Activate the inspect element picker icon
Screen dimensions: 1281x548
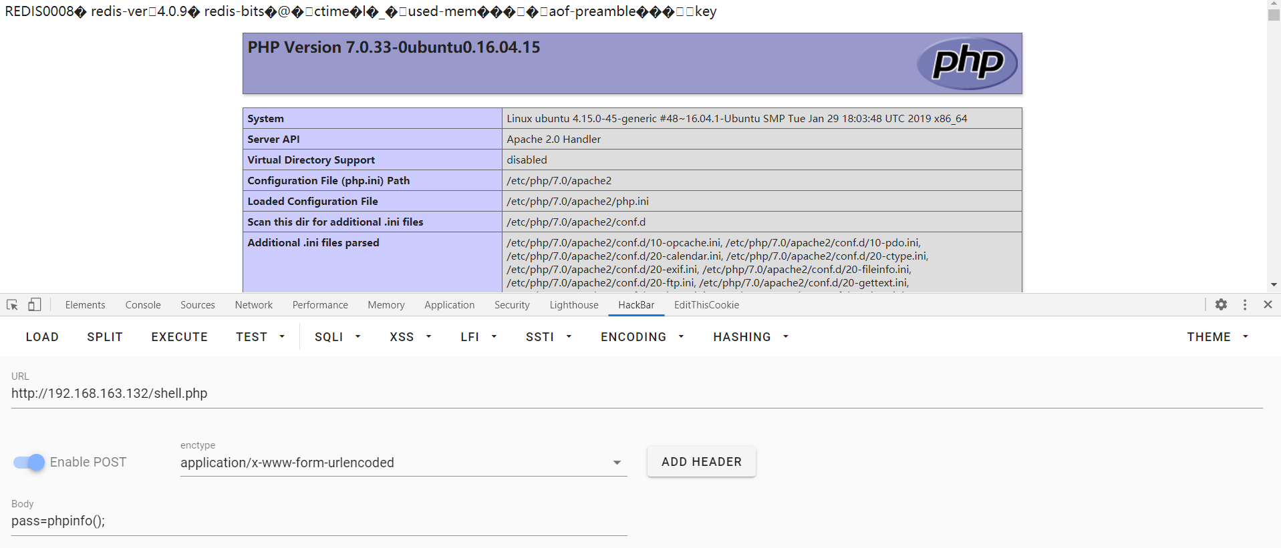12,305
